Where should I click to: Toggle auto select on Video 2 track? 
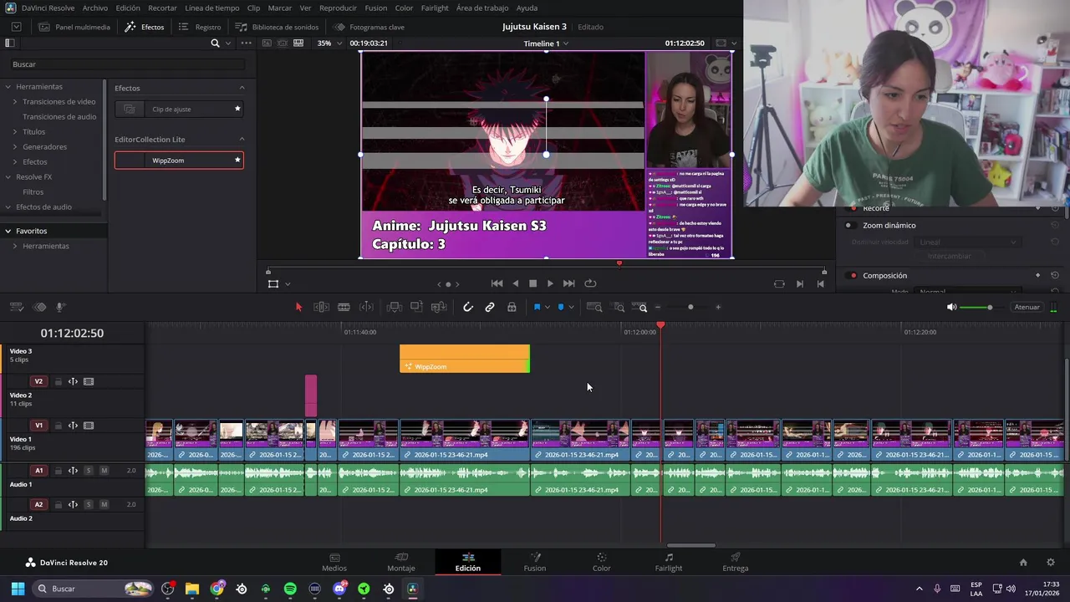73,381
